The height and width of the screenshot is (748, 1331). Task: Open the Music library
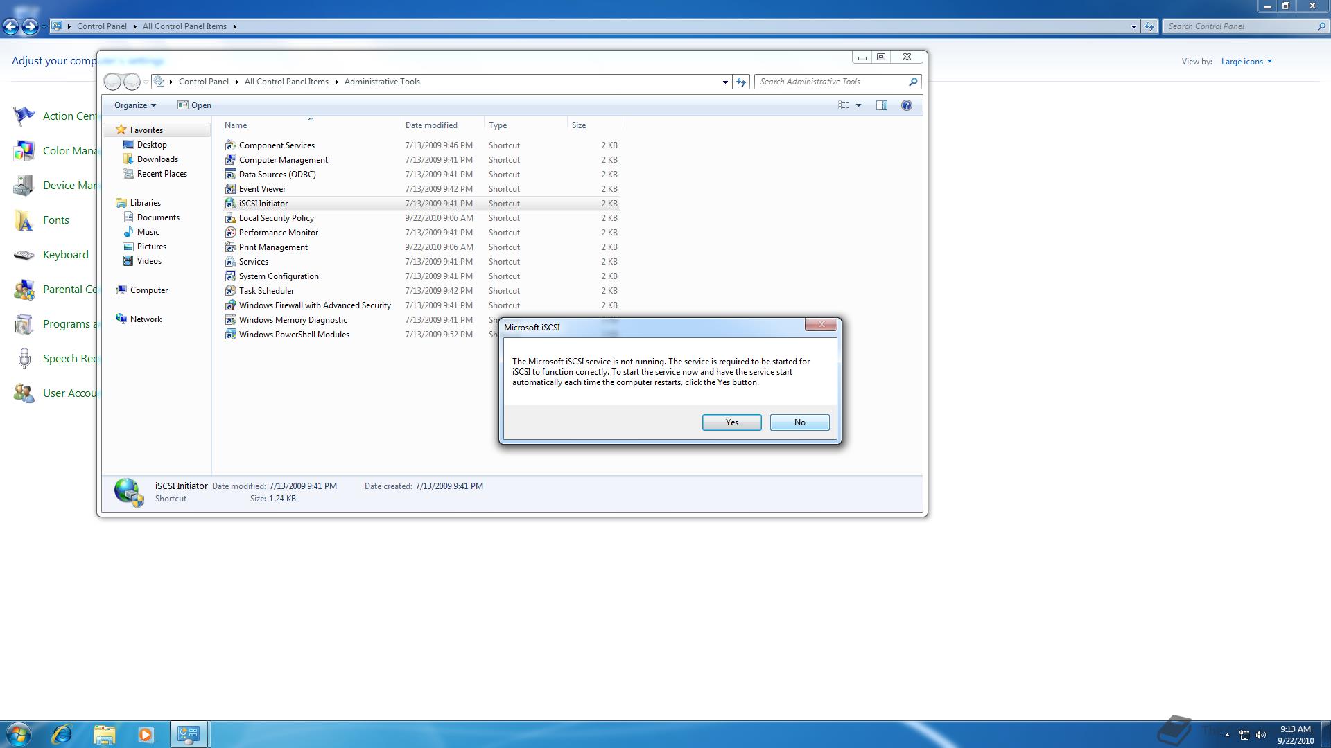coord(148,232)
